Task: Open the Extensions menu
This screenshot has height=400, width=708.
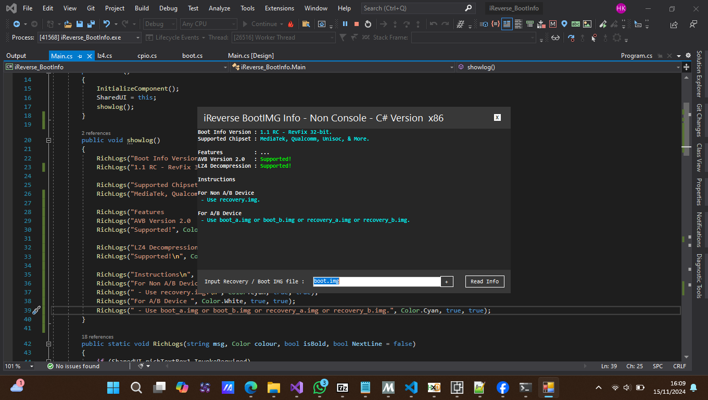Action: (279, 8)
